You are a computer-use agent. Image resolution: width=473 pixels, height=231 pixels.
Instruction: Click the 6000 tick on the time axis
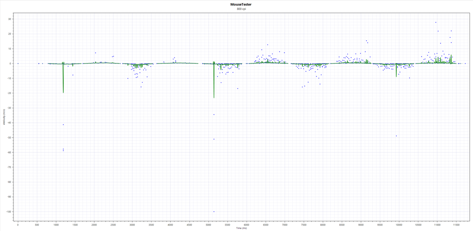click(x=247, y=224)
